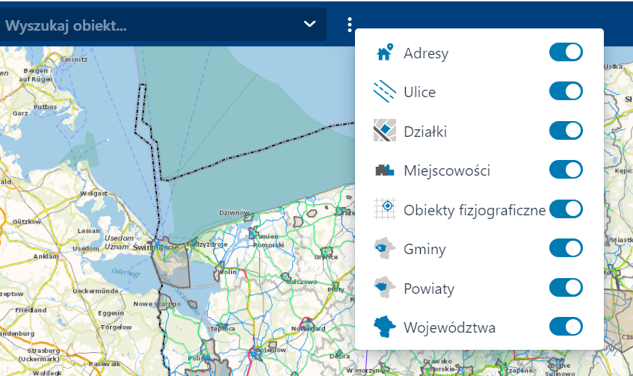Toggle Miejscowości search category off
Screen dimensions: 633x376
click(x=566, y=170)
